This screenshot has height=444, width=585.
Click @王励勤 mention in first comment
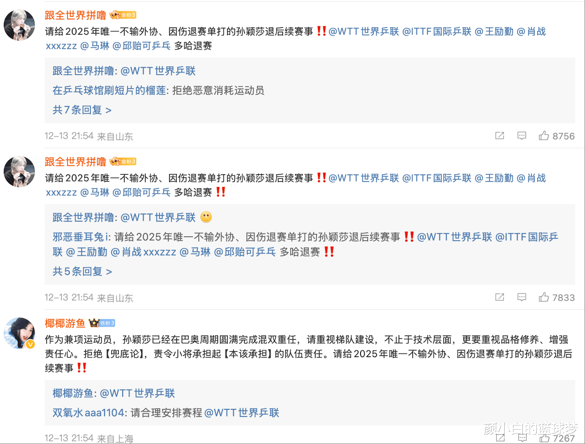[x=494, y=32]
